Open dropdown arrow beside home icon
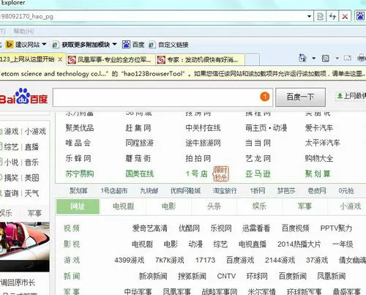This screenshot has width=366, height=295. (313, 59)
